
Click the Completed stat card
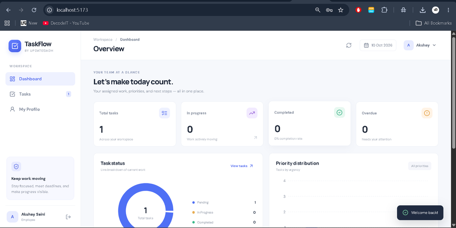[x=309, y=123]
